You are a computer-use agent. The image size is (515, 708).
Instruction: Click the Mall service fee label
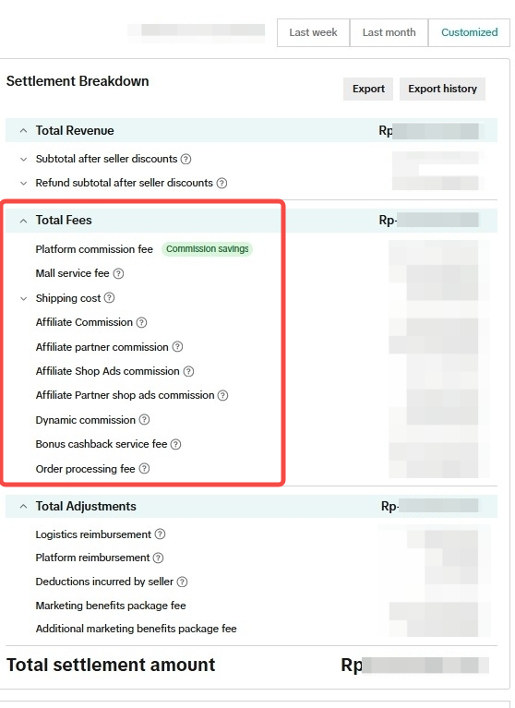[x=72, y=273]
